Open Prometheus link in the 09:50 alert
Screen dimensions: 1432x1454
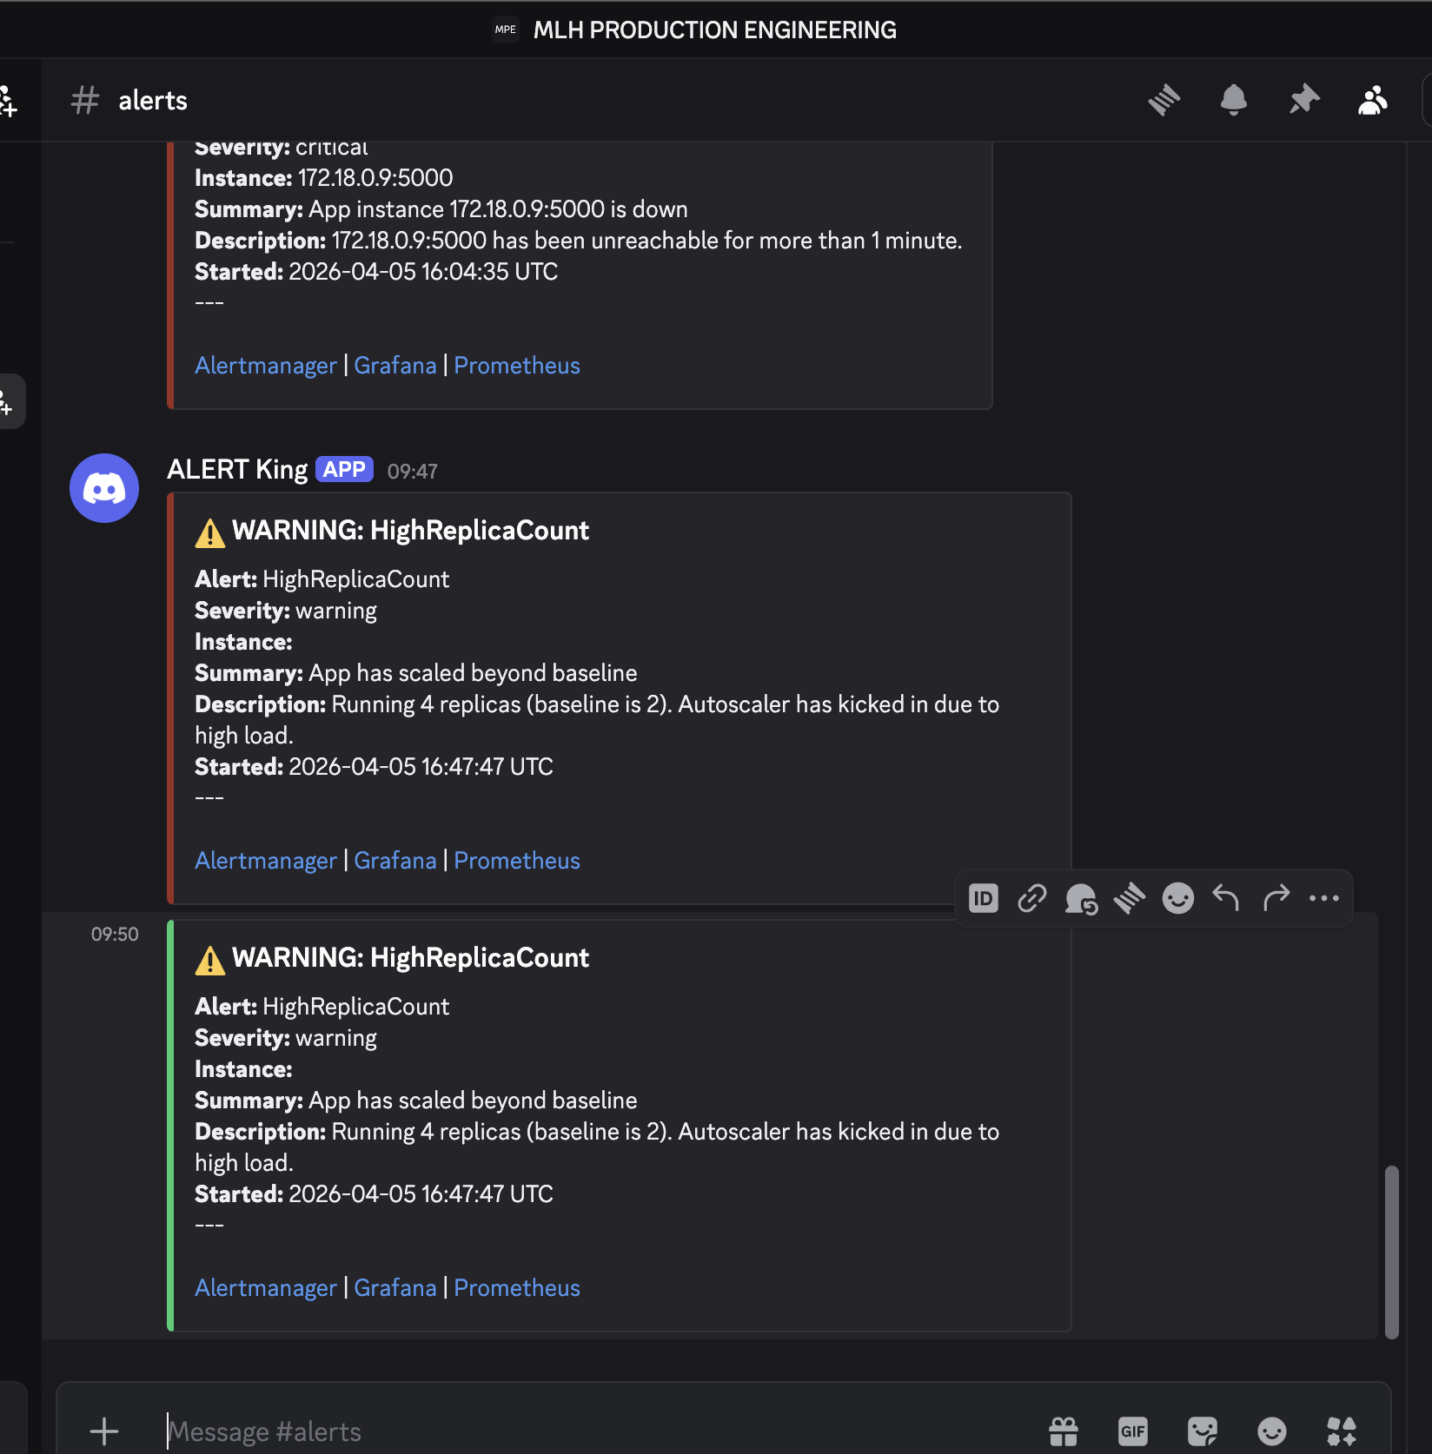click(517, 1288)
